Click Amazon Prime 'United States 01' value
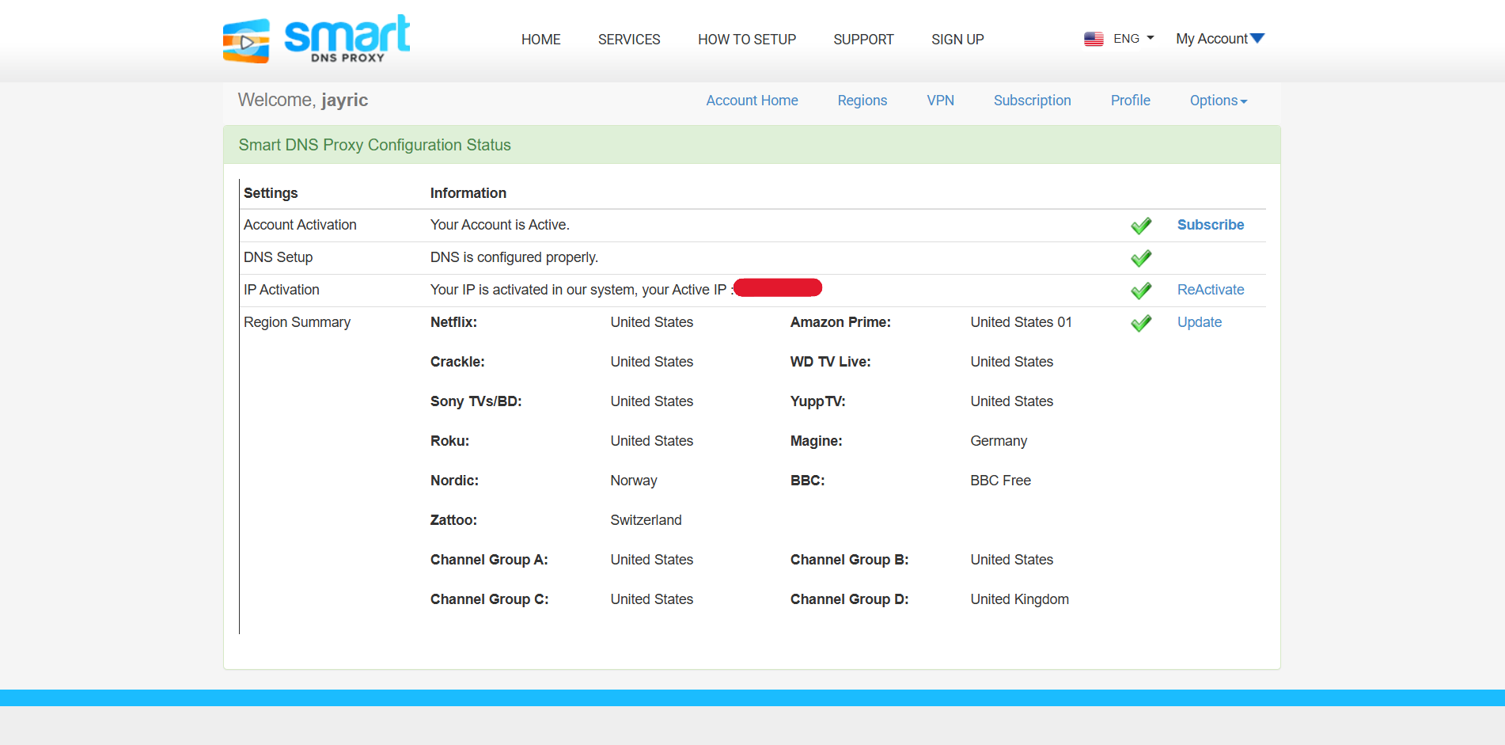 click(1021, 322)
